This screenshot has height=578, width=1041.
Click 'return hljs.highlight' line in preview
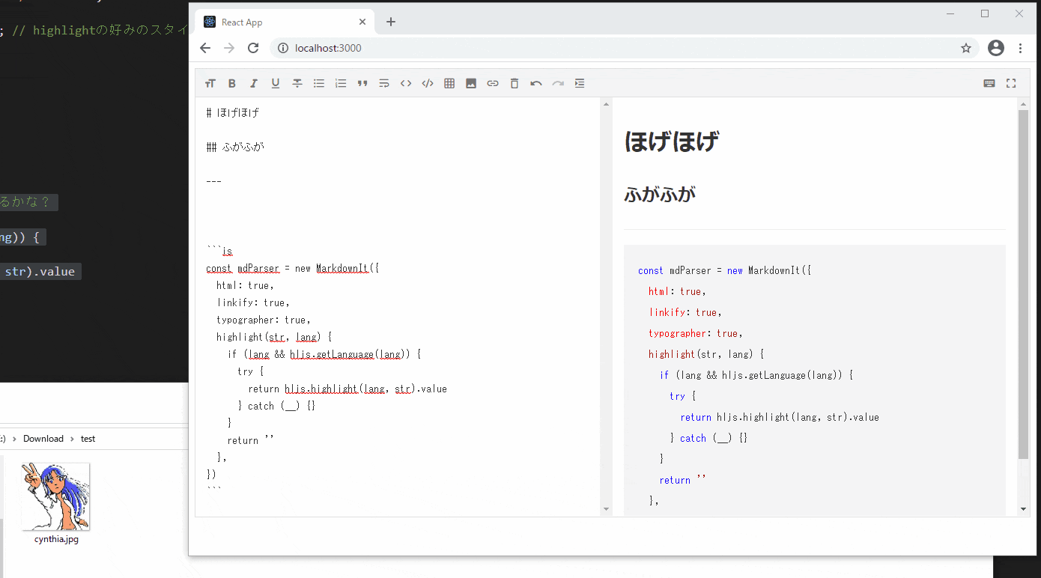click(x=780, y=417)
